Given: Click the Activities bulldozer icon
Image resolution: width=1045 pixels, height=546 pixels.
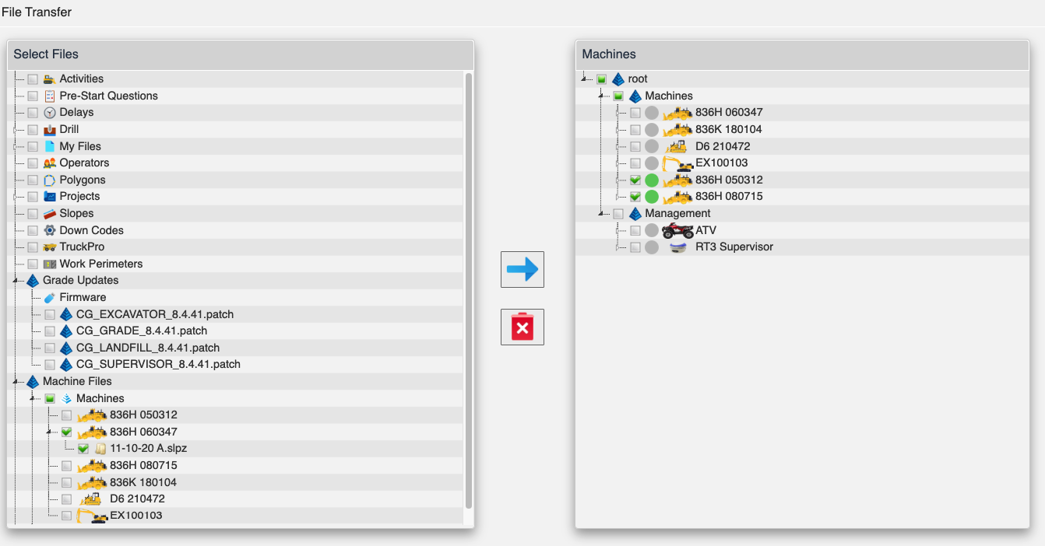Looking at the screenshot, I should click(x=50, y=79).
